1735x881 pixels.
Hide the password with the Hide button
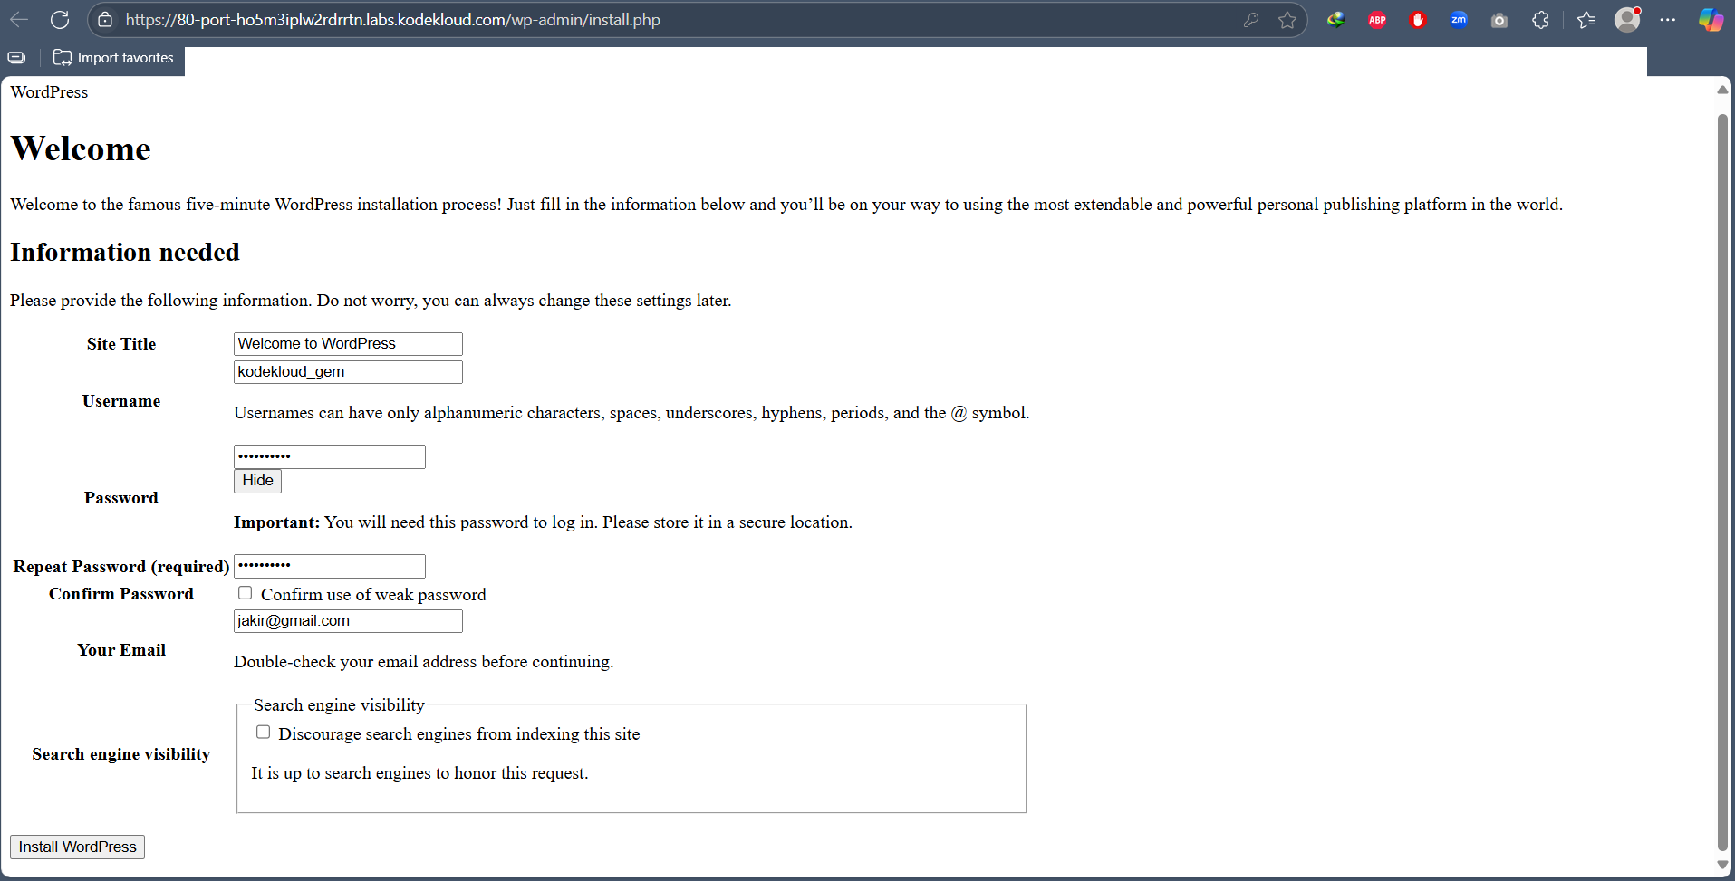click(x=257, y=481)
